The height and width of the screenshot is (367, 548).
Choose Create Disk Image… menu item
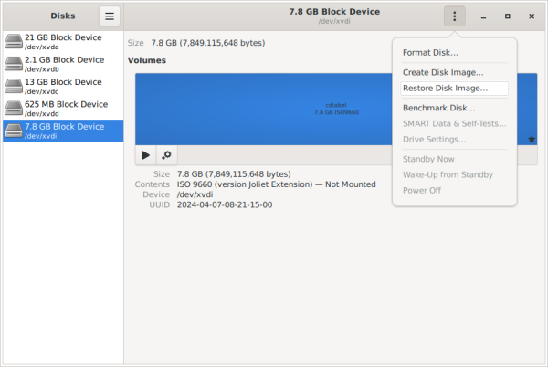pyautogui.click(x=443, y=72)
